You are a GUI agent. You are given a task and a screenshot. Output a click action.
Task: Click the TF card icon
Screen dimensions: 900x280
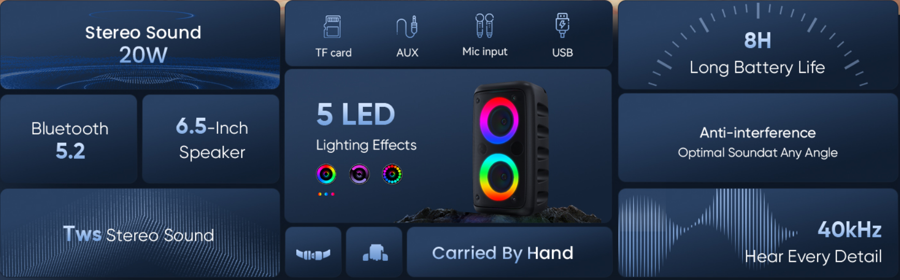332,27
